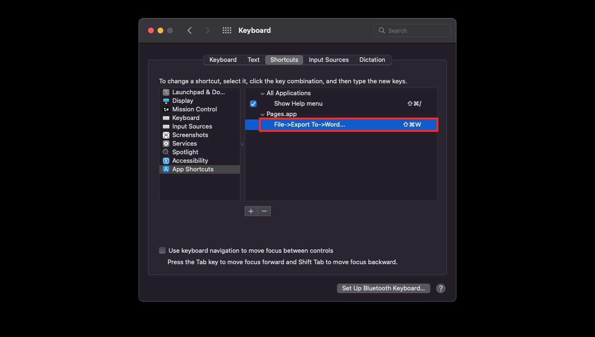This screenshot has height=337, width=595.
Task: Uncheck the Show Help menu checkbox
Action: pyautogui.click(x=253, y=104)
